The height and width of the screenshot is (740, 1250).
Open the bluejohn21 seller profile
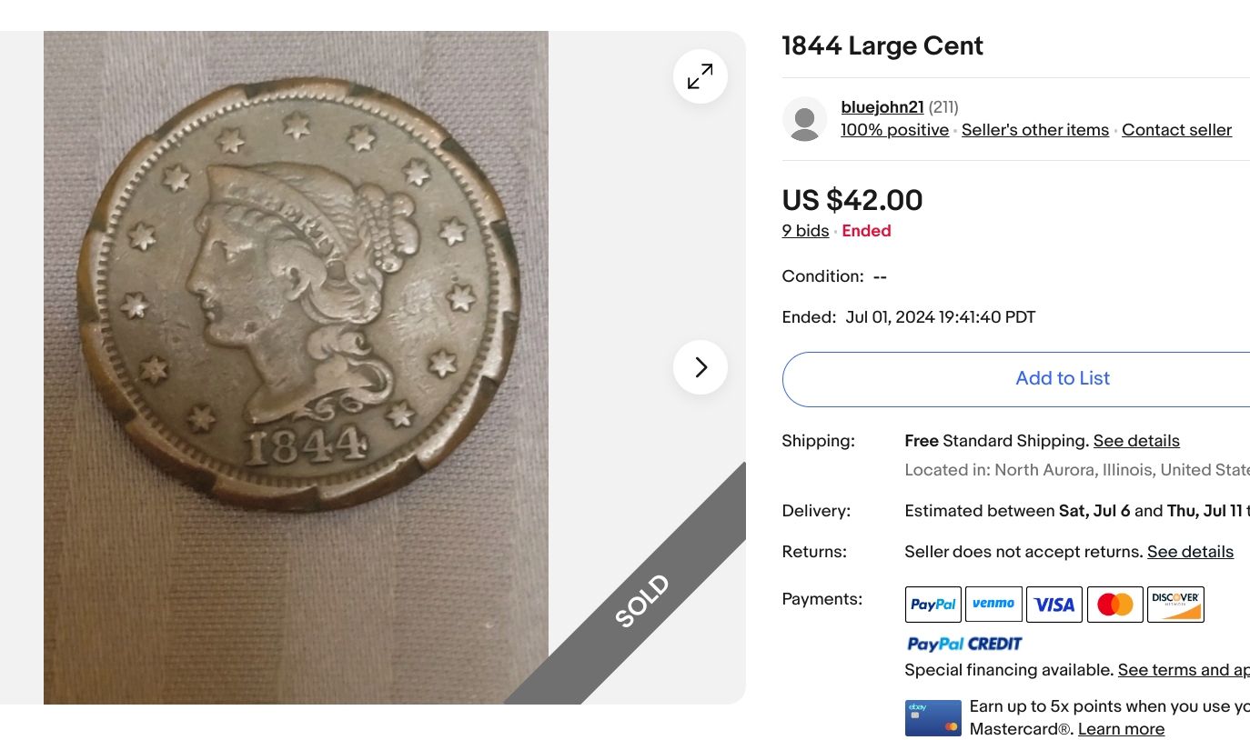(882, 107)
